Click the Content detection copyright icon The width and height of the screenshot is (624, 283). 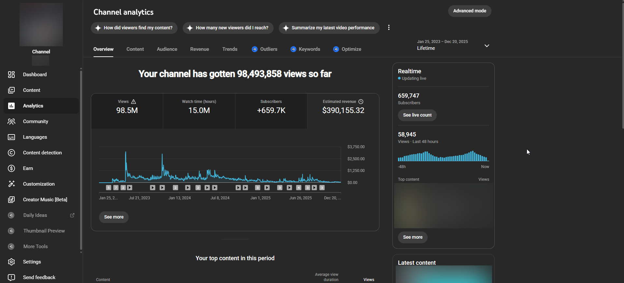(x=11, y=153)
